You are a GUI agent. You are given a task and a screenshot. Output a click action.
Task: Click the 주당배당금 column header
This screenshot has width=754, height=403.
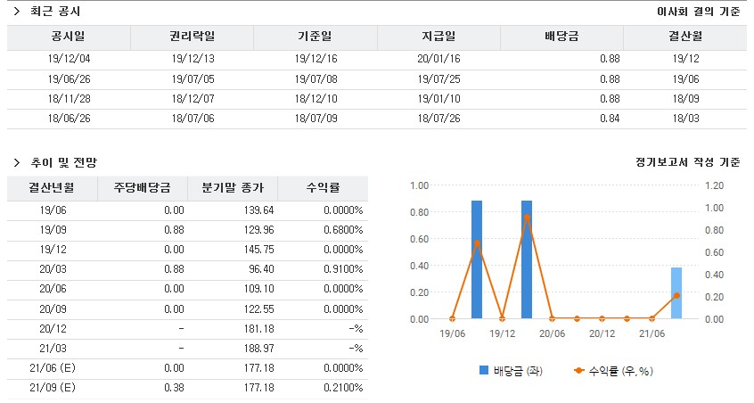point(143,188)
